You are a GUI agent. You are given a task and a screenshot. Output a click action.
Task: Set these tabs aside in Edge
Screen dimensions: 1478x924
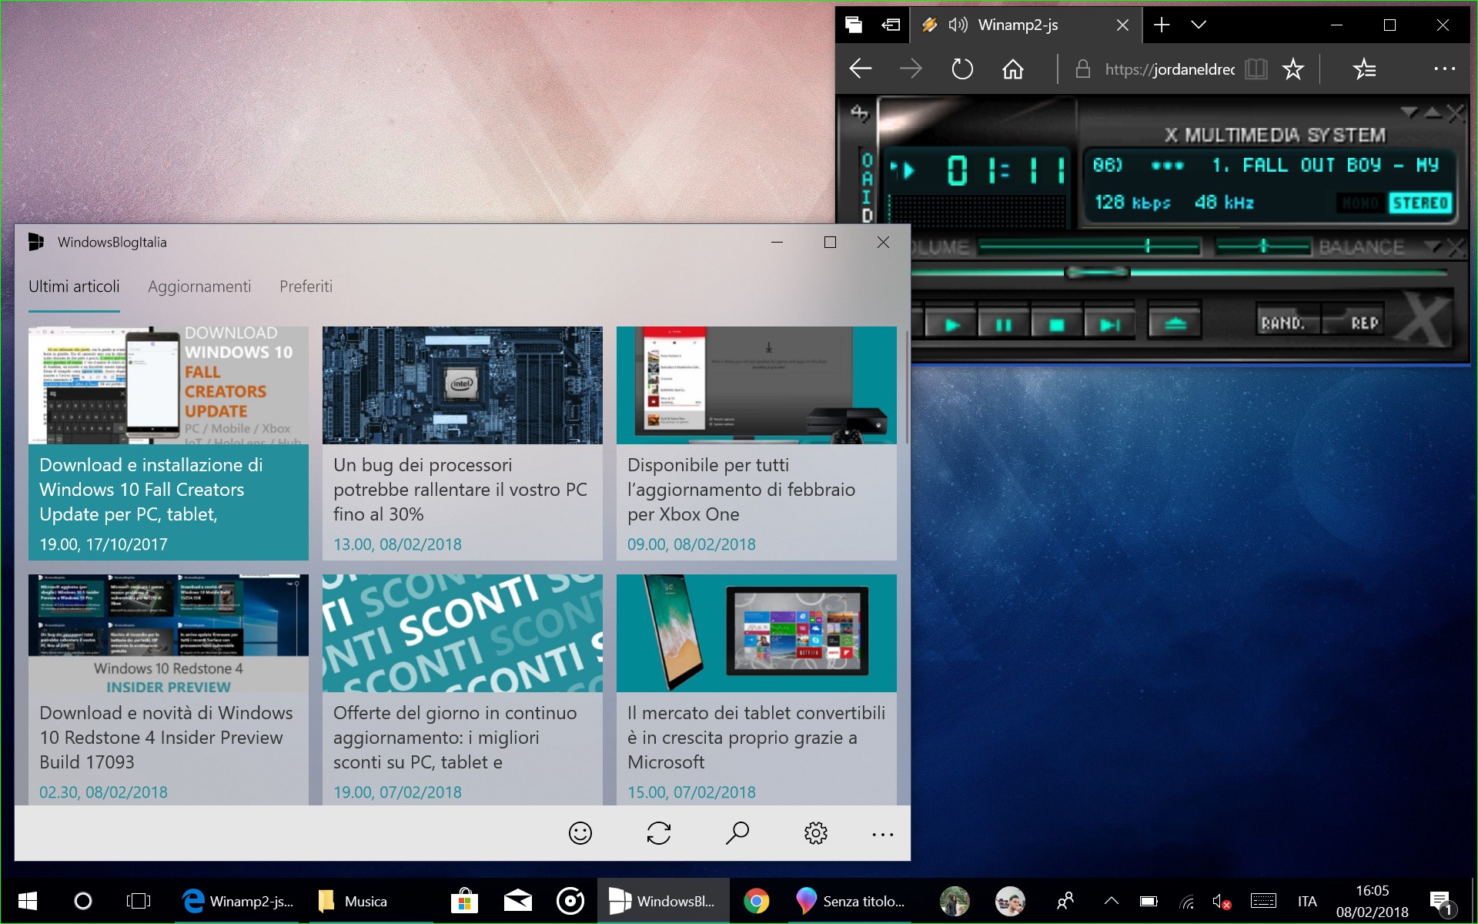tap(891, 25)
